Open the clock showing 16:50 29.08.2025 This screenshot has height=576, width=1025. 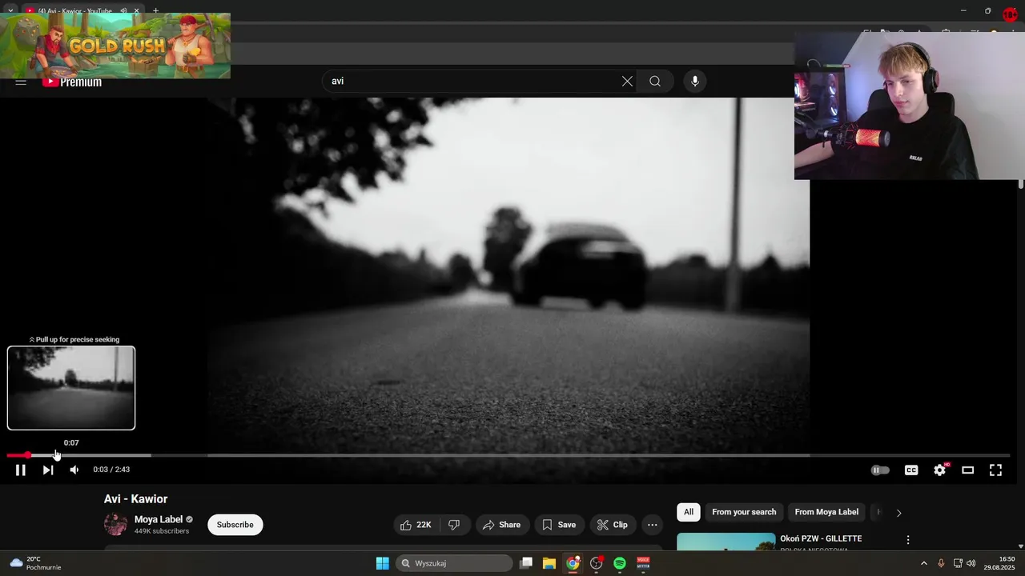coord(999,563)
